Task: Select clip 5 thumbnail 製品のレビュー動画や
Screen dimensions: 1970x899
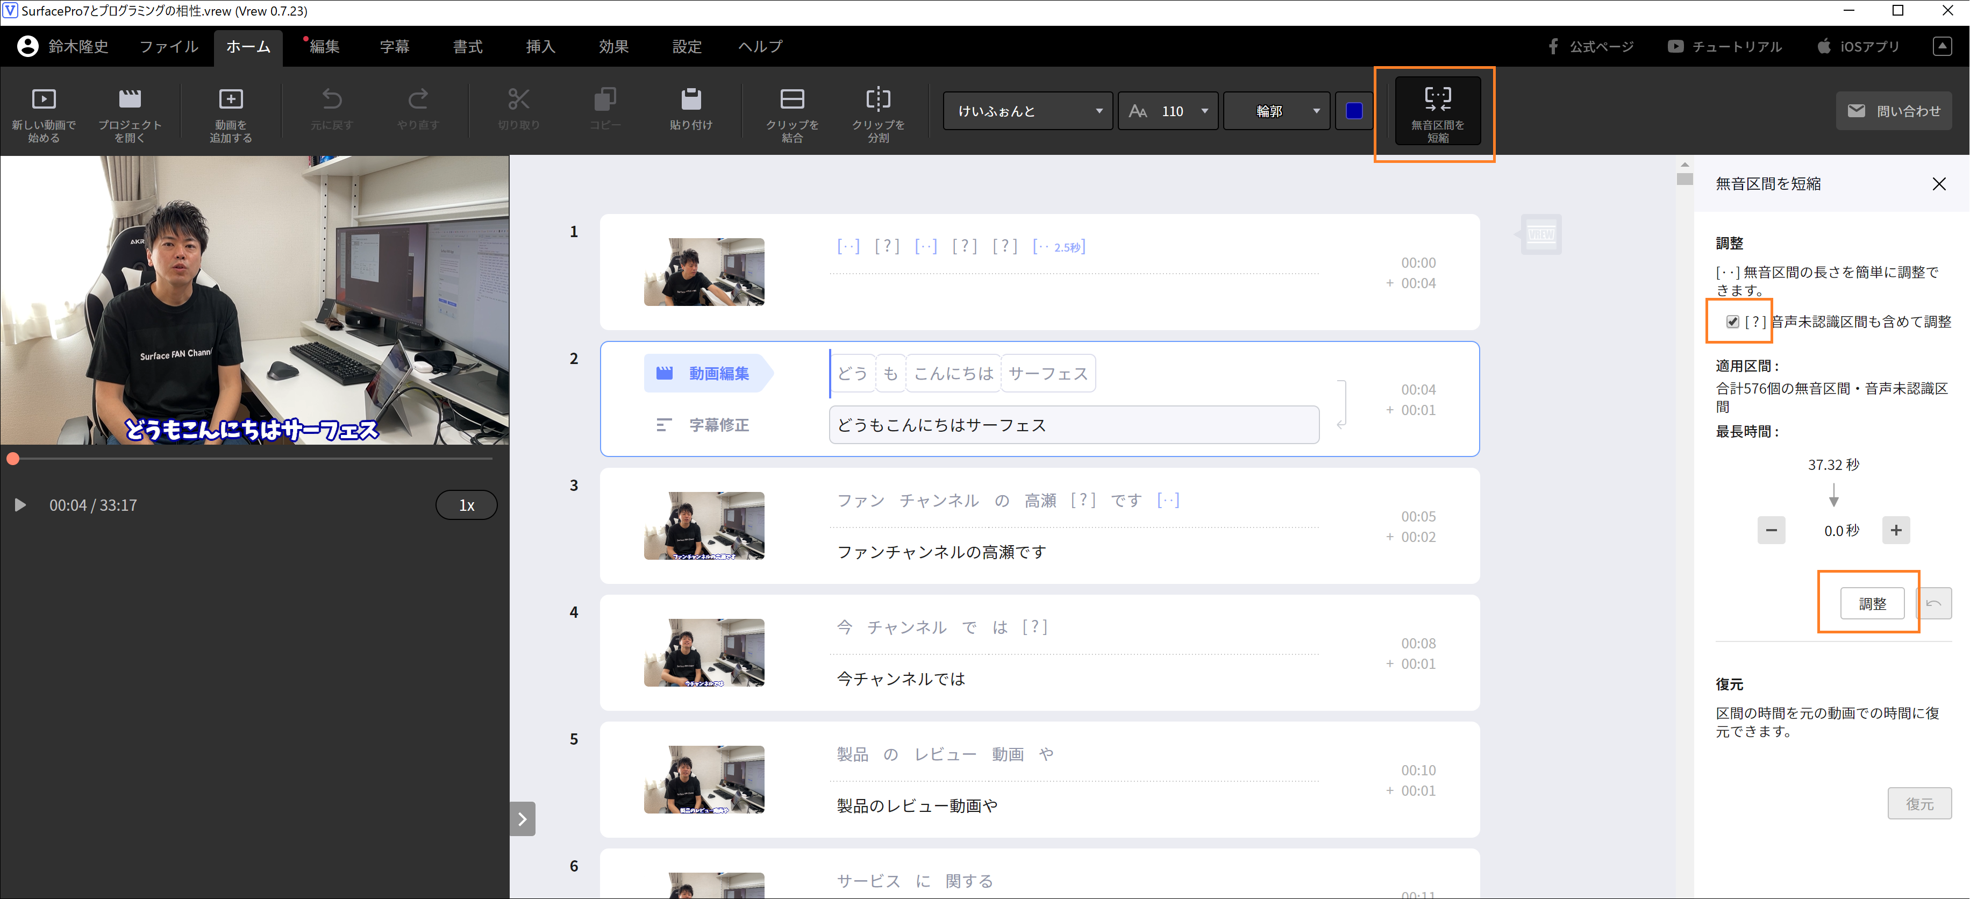Action: click(x=704, y=780)
